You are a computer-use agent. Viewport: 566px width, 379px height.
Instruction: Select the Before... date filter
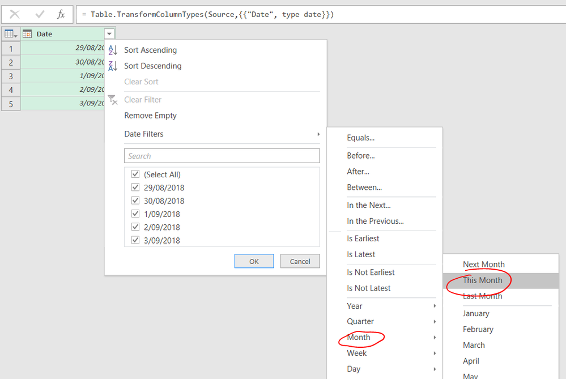[360, 156]
